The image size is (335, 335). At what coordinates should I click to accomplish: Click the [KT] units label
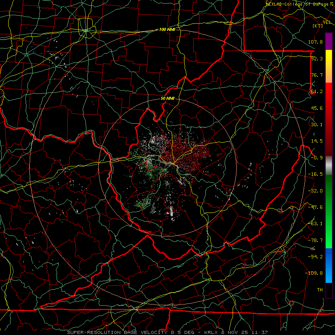[x=318, y=26]
